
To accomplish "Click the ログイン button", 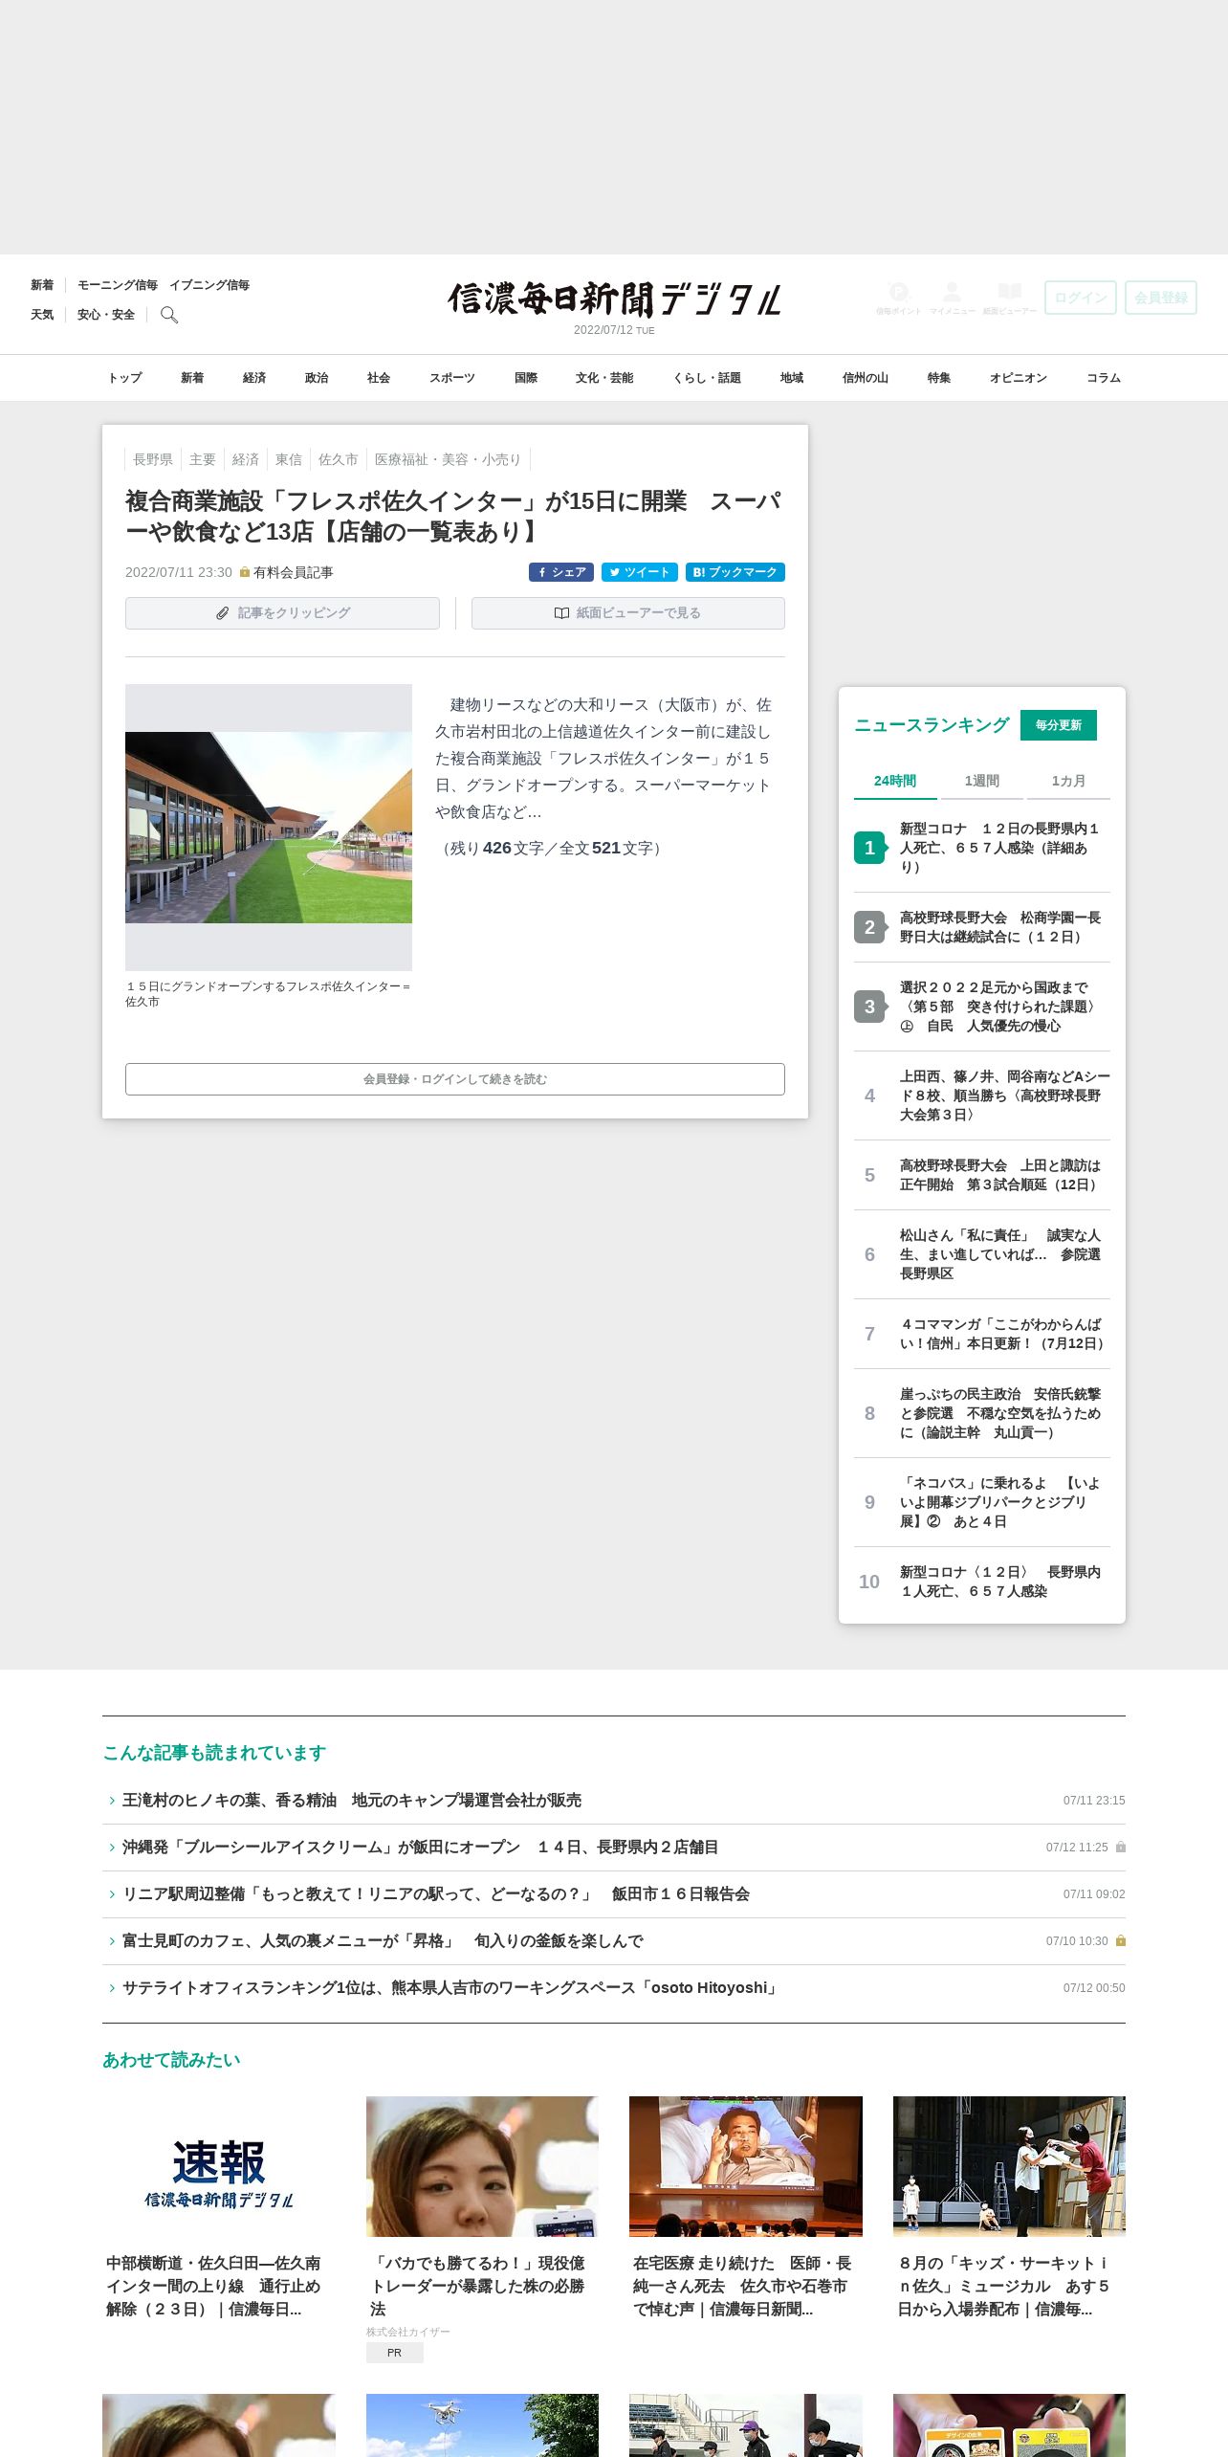I will [1081, 298].
